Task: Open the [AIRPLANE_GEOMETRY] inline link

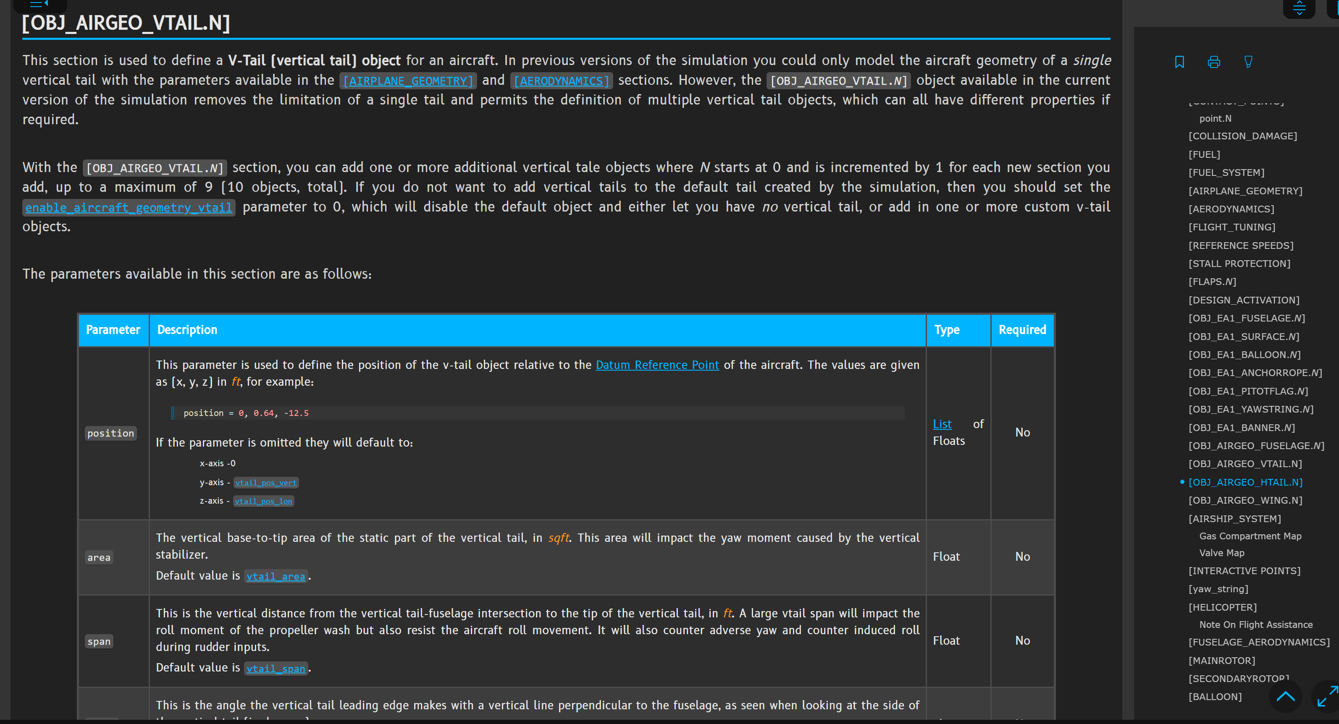Action: pyautogui.click(x=408, y=81)
